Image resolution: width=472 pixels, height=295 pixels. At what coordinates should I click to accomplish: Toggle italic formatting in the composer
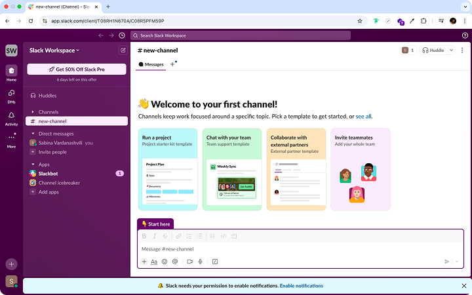(155, 236)
